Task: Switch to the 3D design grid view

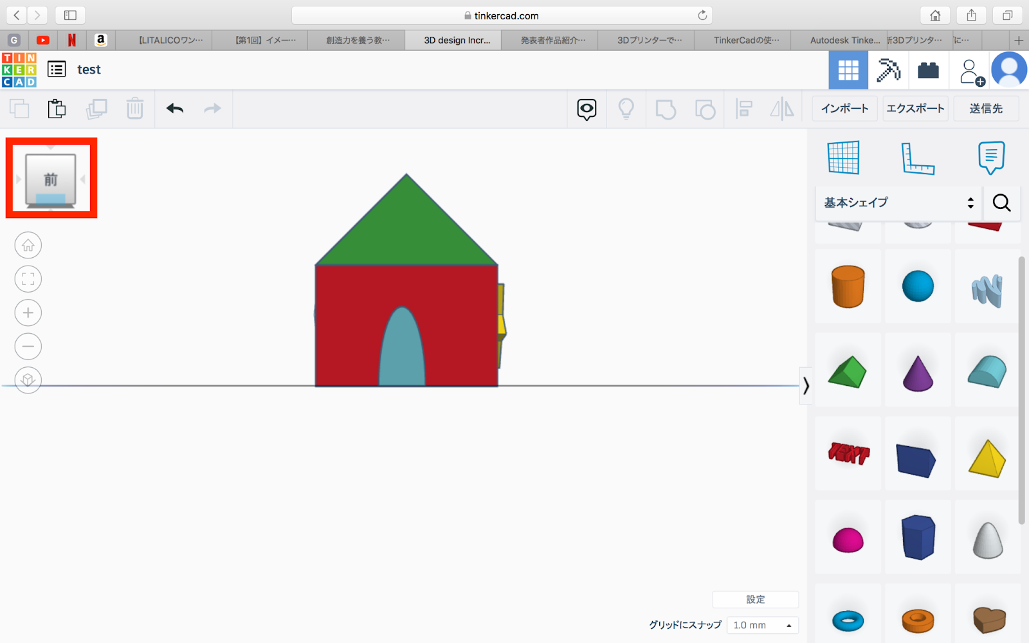Action: [848, 70]
